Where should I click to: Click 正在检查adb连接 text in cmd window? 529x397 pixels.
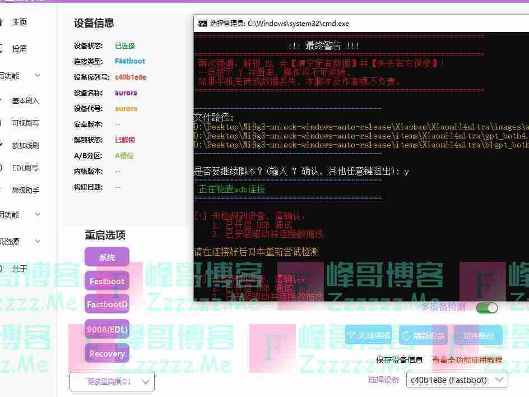pos(232,190)
